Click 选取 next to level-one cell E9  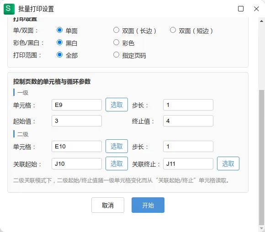[117, 105]
